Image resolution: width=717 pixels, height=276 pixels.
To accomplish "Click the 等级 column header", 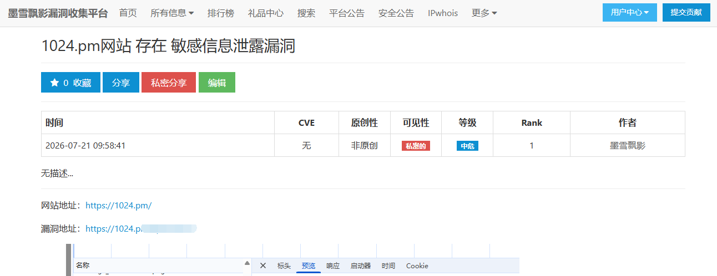I will pos(467,123).
